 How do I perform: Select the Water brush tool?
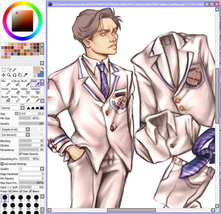(x=35, y=83)
